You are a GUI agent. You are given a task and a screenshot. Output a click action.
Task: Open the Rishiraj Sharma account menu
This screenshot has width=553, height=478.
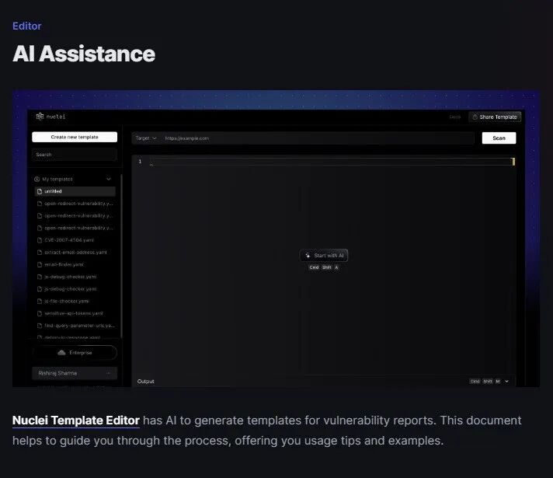click(x=75, y=373)
